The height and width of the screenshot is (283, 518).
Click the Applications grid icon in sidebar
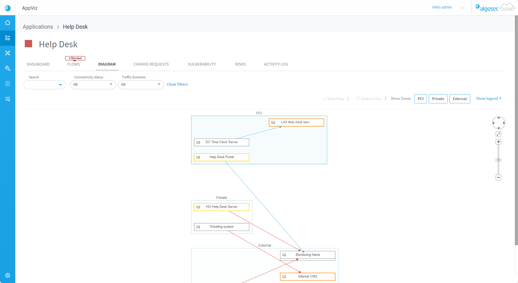click(8, 38)
